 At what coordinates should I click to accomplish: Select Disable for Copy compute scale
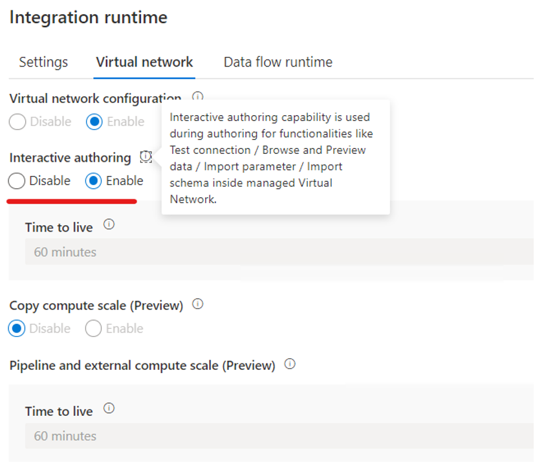click(17, 329)
